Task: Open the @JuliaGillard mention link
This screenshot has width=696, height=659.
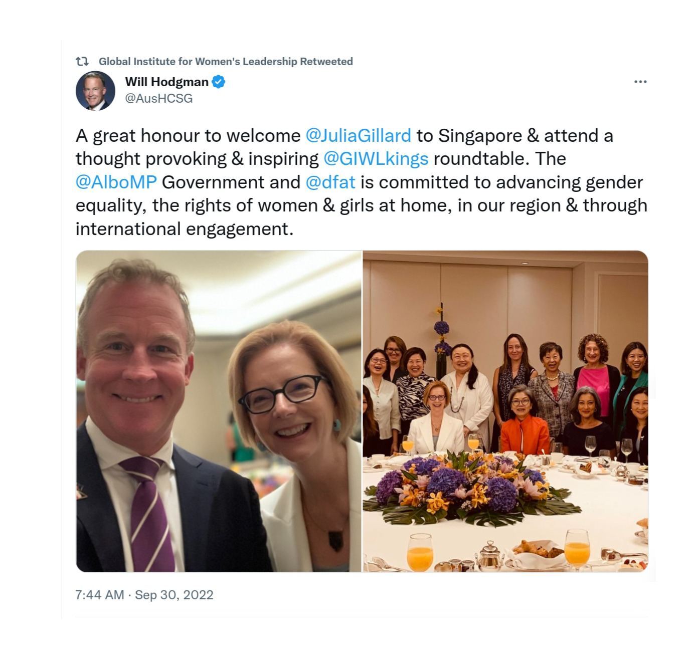Action: pos(358,135)
